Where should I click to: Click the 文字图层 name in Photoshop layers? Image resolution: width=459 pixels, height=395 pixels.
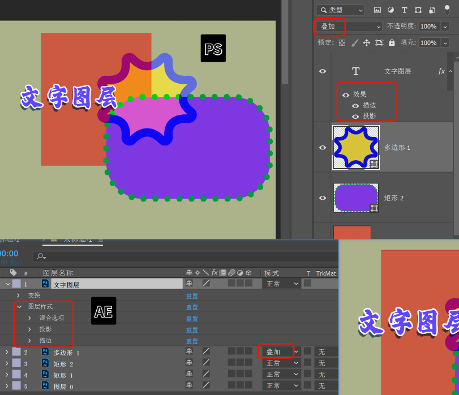(x=397, y=71)
